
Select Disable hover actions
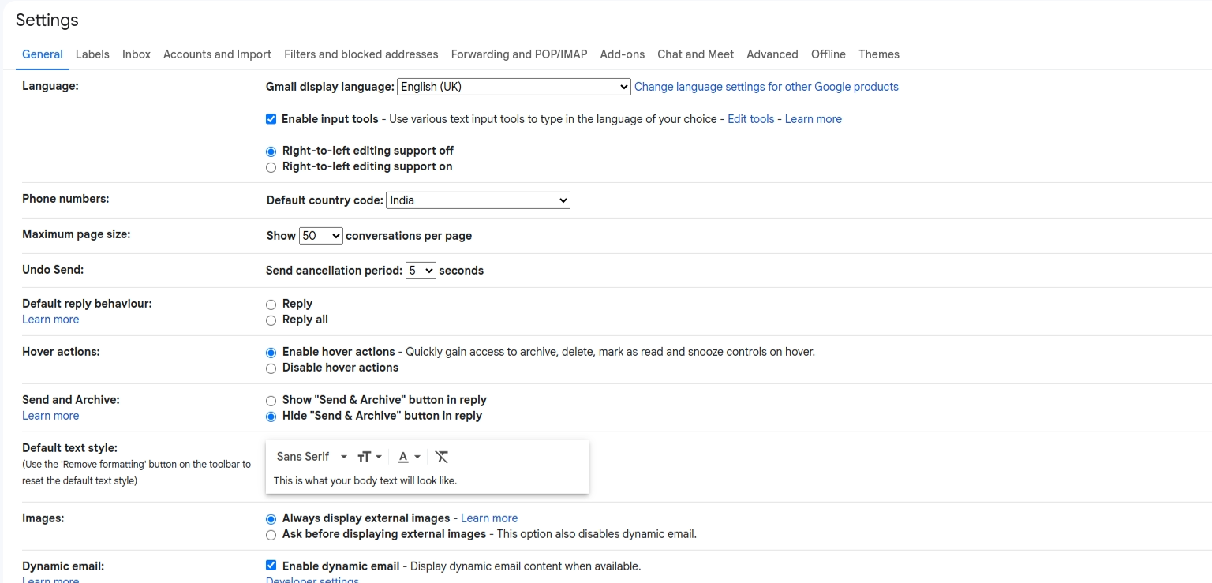click(271, 368)
